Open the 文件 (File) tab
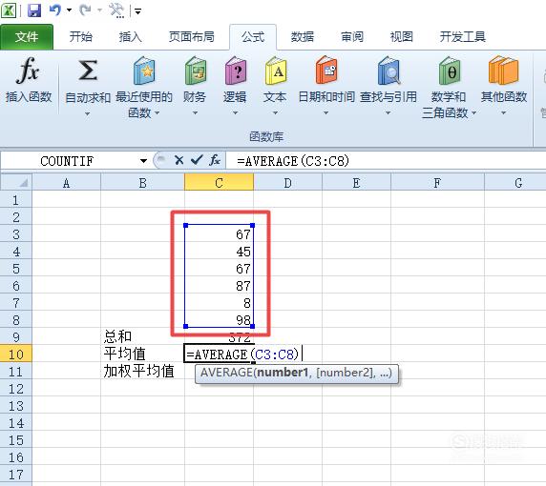This screenshot has width=546, height=486. (27, 37)
